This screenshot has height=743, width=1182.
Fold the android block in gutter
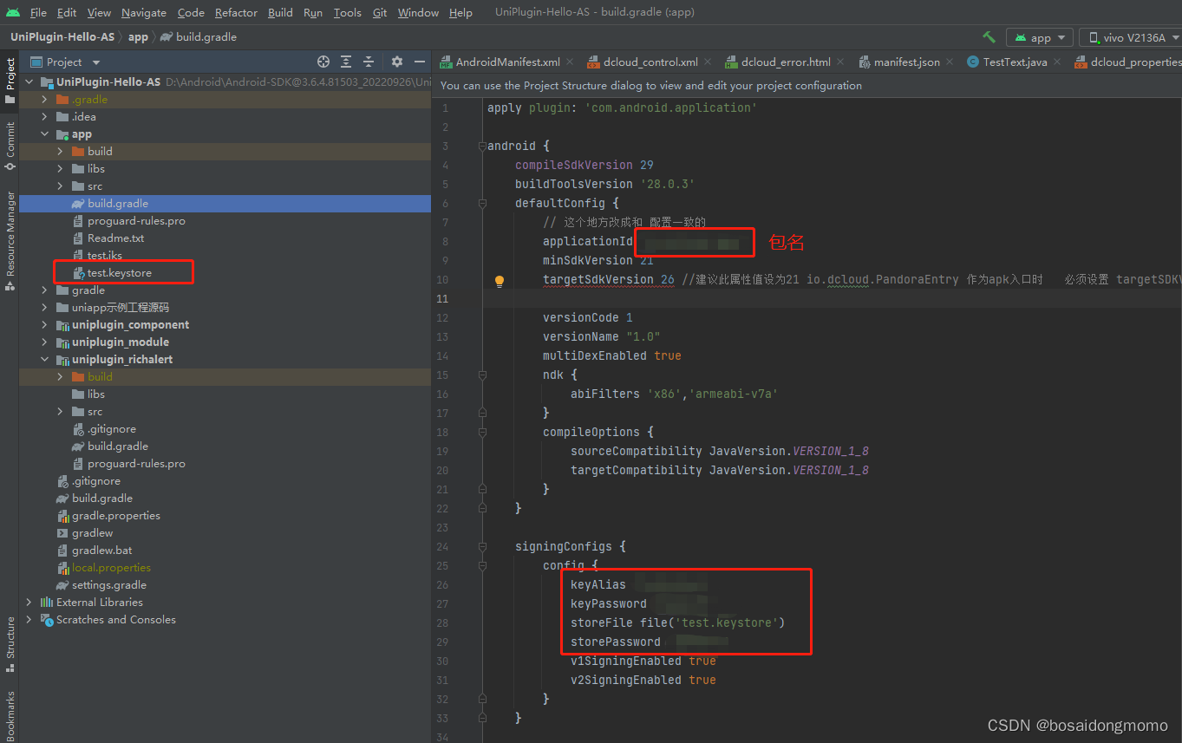pyautogui.click(x=481, y=147)
